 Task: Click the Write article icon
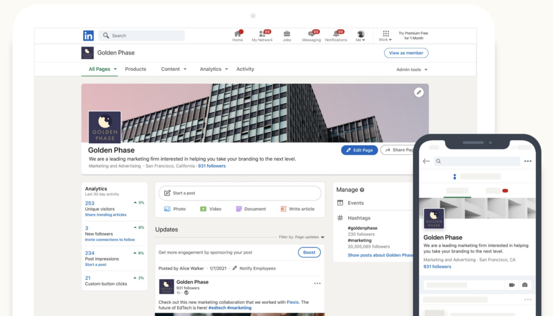pos(283,209)
